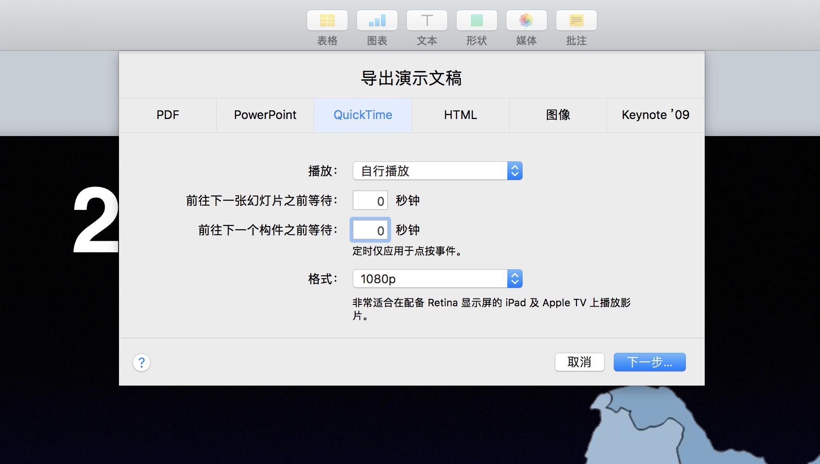Add a shape with the 形状 icon
Screen dimensions: 820x464
click(477, 20)
